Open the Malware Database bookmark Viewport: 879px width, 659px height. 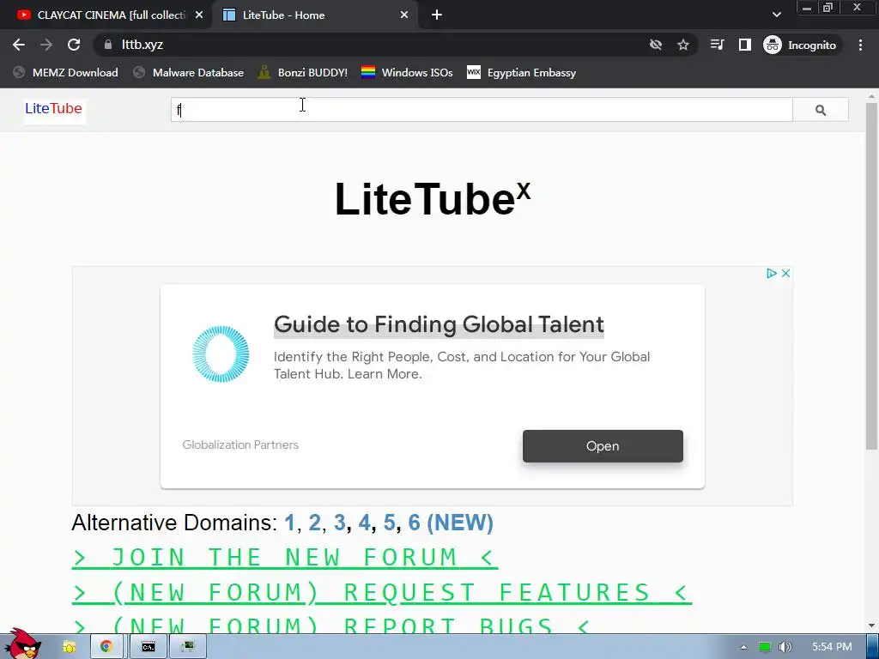188,72
